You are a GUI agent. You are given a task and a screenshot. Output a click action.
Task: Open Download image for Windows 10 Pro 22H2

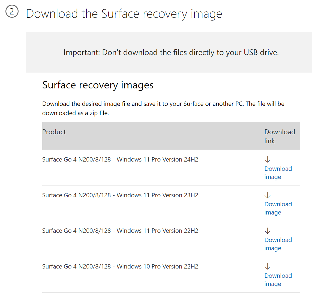pos(278,280)
